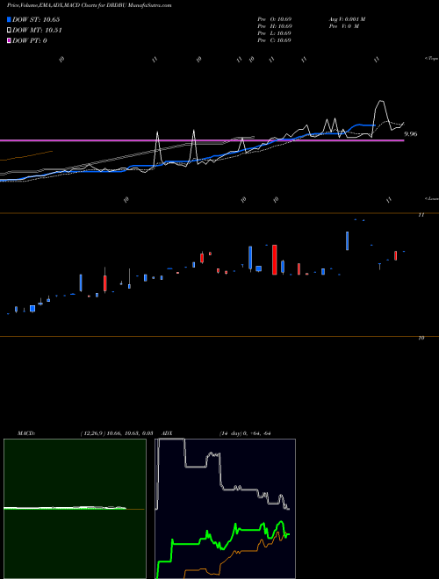Click the blue DOW ST legend swatch

(9, 19)
